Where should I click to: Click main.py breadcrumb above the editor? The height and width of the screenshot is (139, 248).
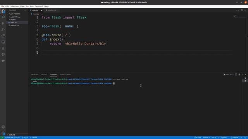pyautogui.click(x=36, y=14)
